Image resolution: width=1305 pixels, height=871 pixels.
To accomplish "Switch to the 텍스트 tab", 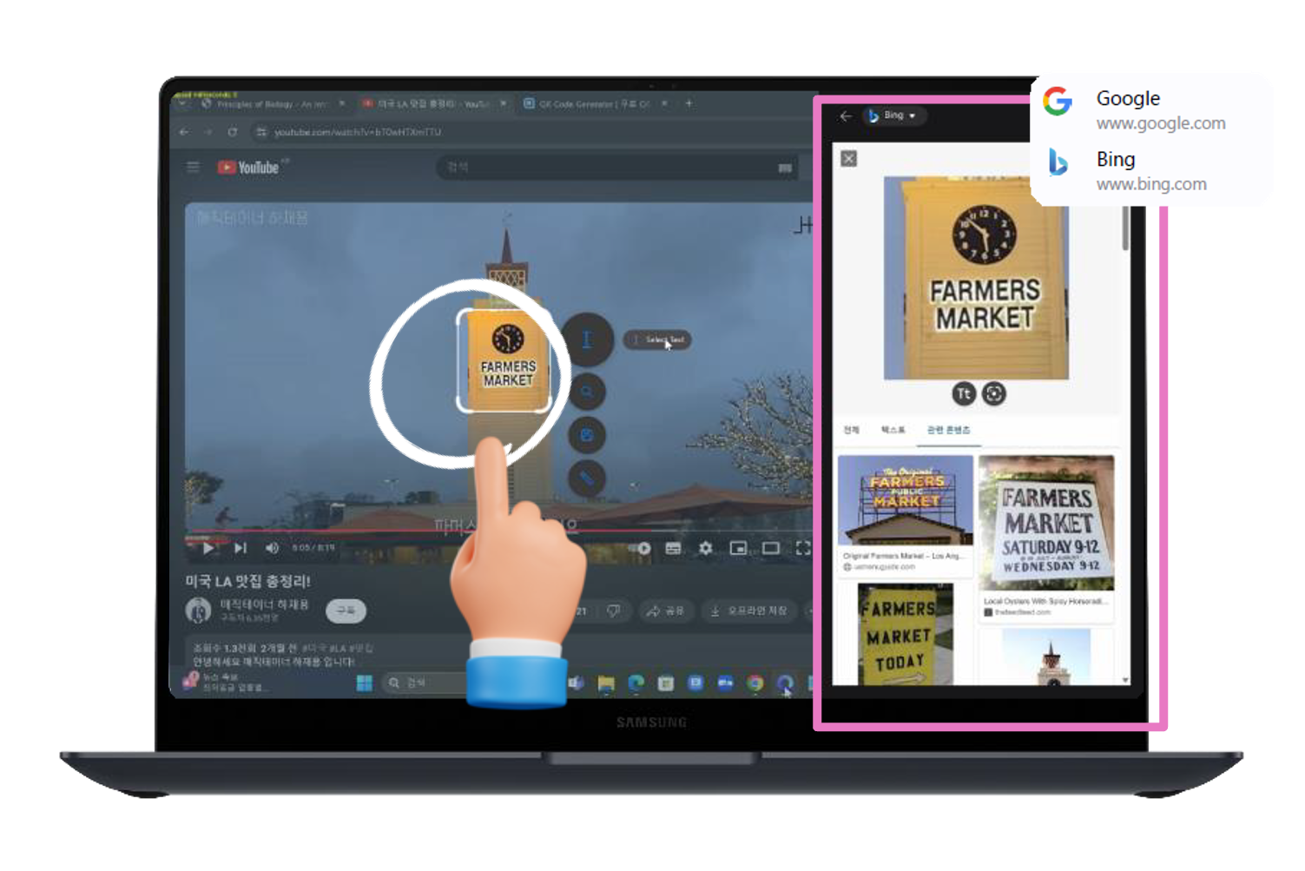I will 893,430.
